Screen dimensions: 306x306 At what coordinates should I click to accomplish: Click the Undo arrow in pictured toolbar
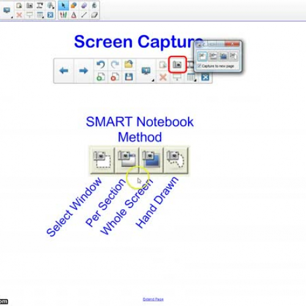coord(100,64)
